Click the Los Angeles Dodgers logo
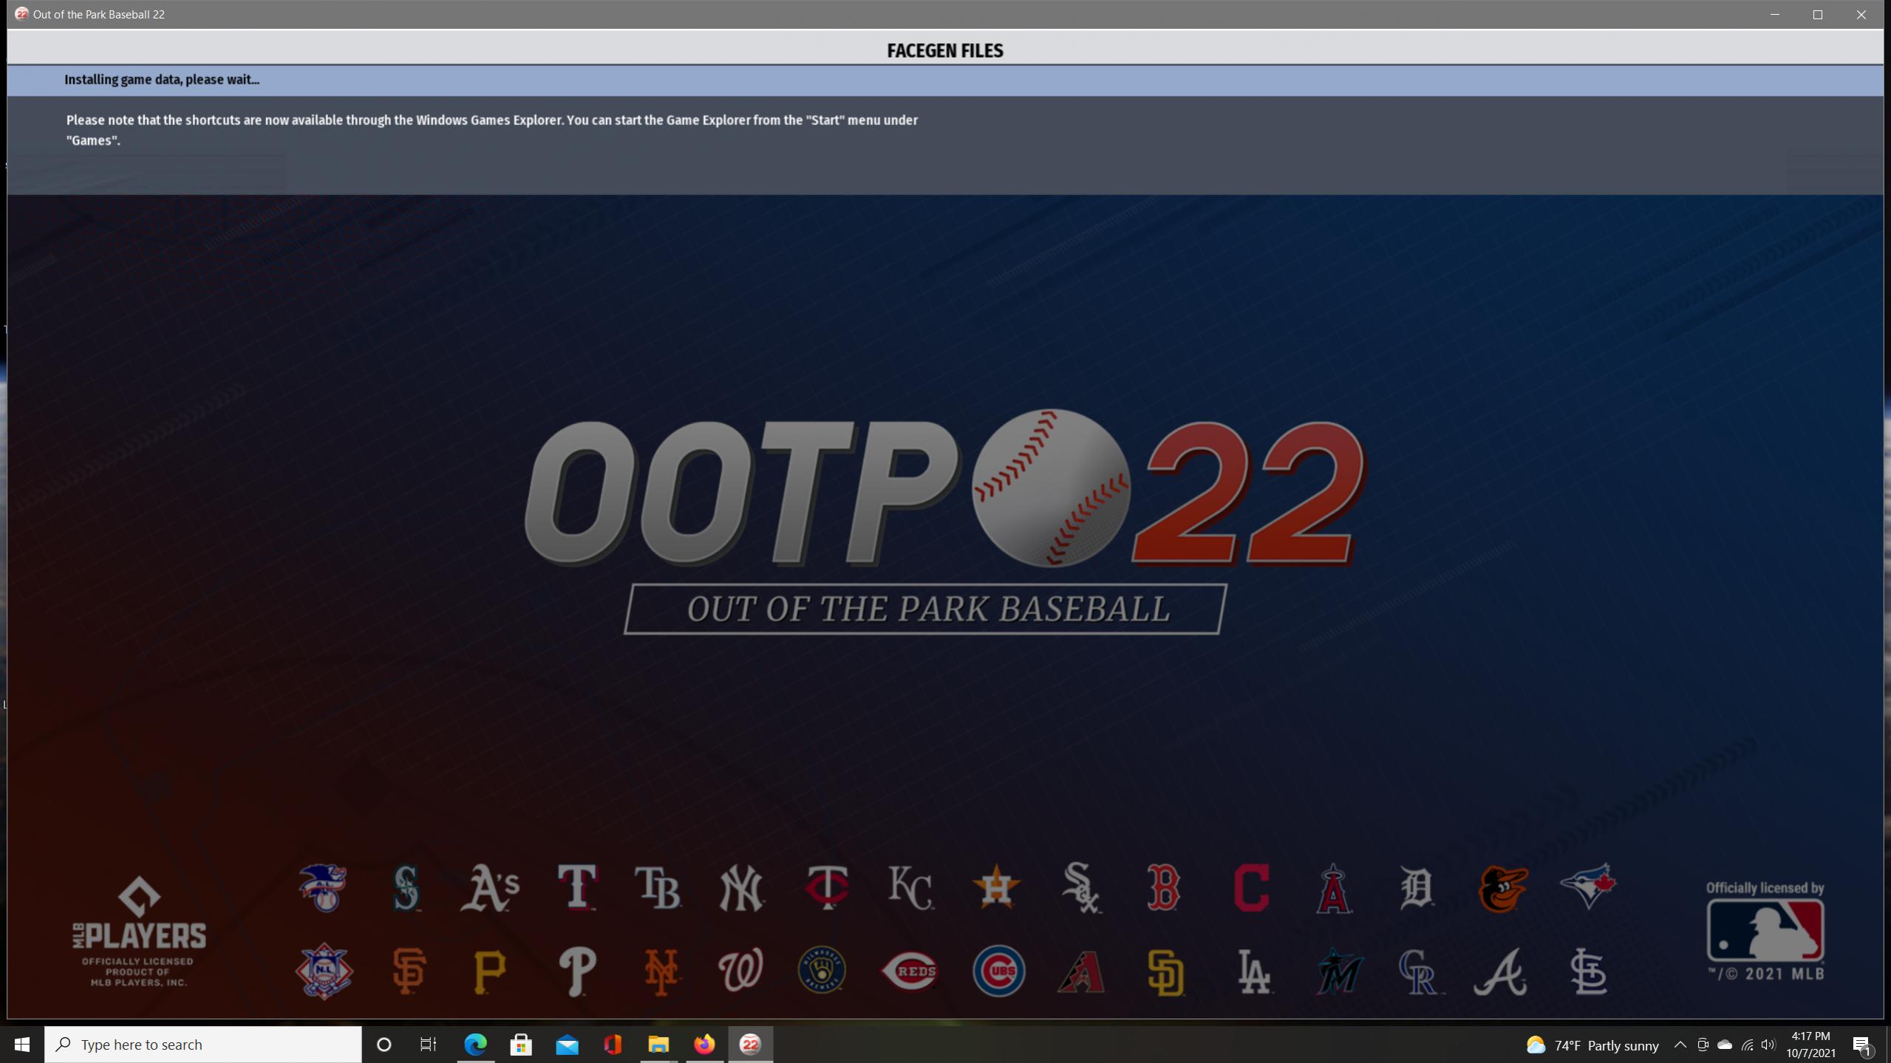Screen dimensions: 1891x1063 pyautogui.click(x=1253, y=971)
